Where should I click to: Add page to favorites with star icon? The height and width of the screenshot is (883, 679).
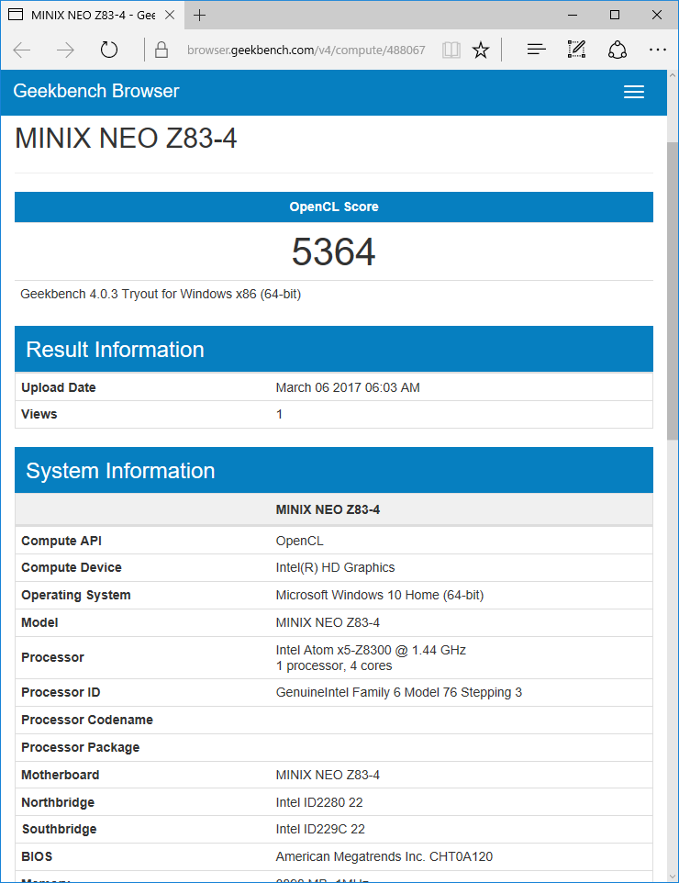click(480, 50)
